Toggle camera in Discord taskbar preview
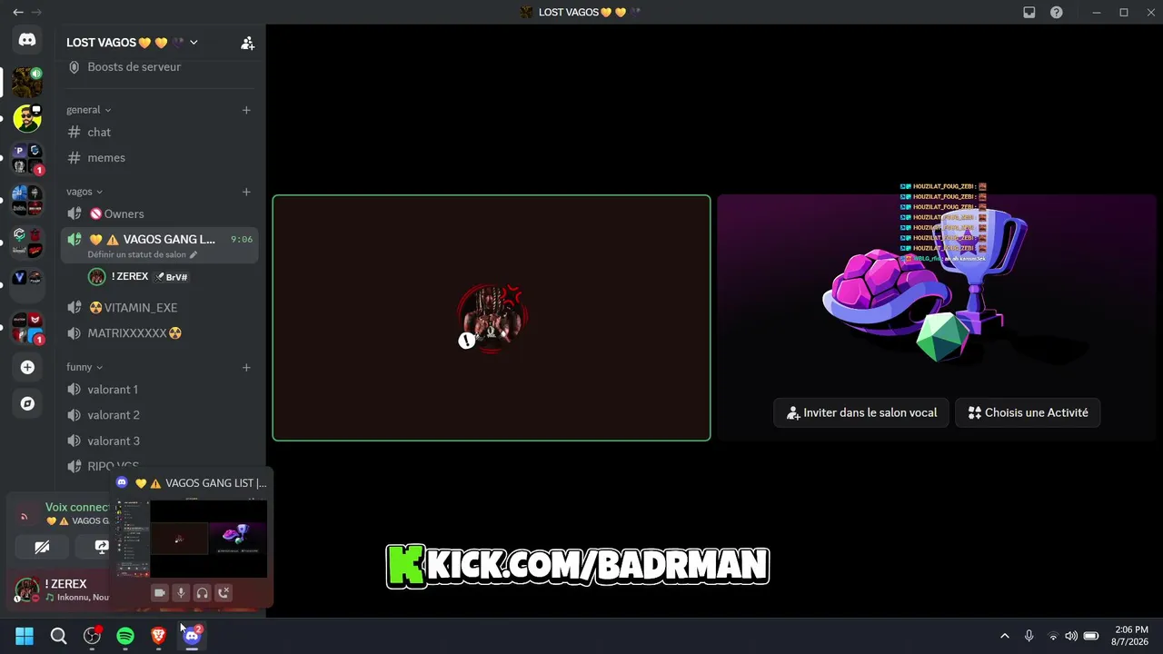1163x654 pixels. tap(160, 593)
